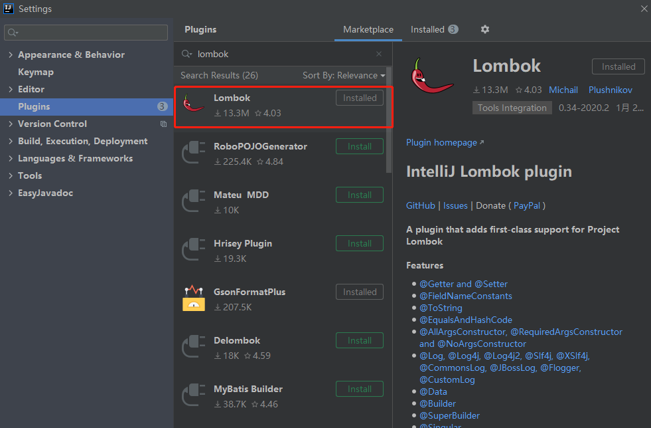Open the @Builder feature link
The image size is (651, 428).
coord(437,404)
